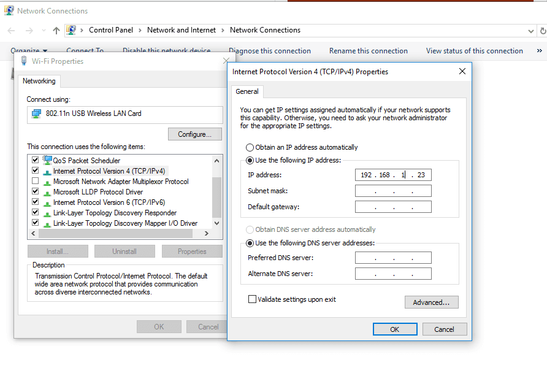This screenshot has width=547, height=365.
Task: Switch to the Networking tab
Action: (x=39, y=80)
